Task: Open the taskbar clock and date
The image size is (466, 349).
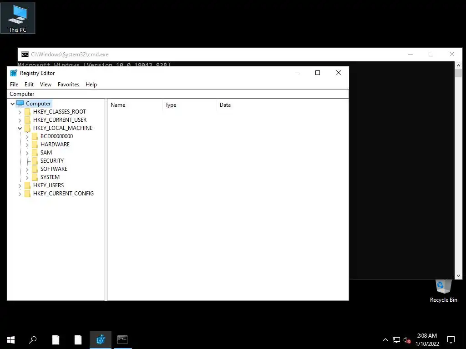Action: 427,340
